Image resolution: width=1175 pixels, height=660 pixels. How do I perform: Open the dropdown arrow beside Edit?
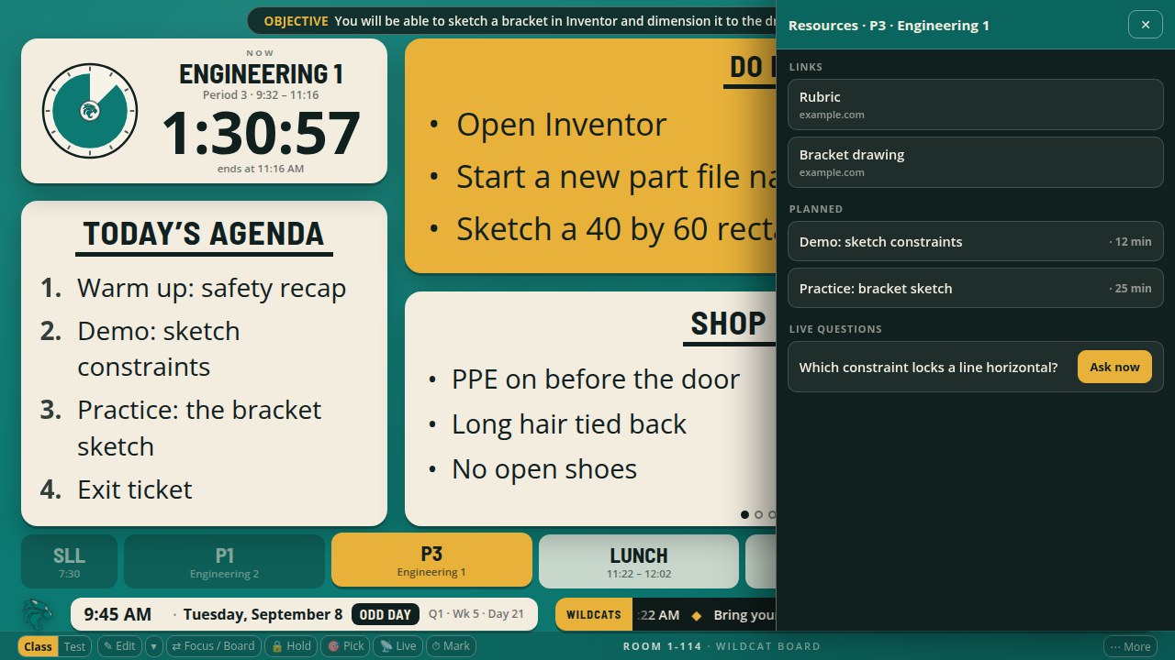(154, 646)
